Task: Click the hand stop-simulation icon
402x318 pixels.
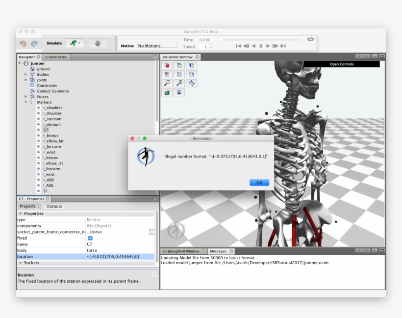Action: pos(98,43)
